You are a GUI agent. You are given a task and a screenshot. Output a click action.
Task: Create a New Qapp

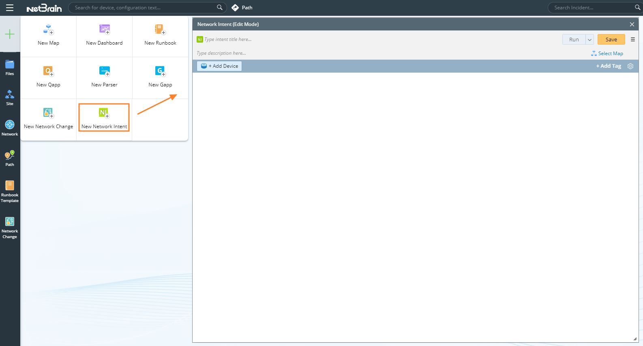coord(48,77)
